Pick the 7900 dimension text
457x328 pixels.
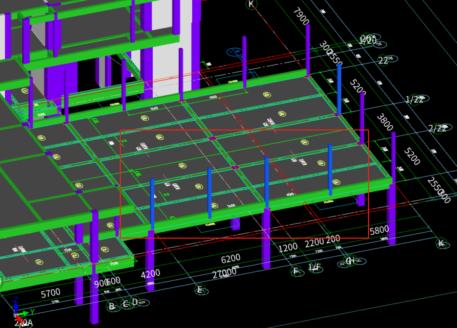coord(301,17)
